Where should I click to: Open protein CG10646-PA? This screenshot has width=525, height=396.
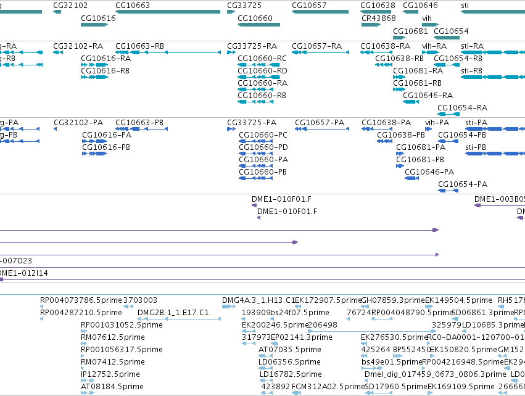click(429, 171)
